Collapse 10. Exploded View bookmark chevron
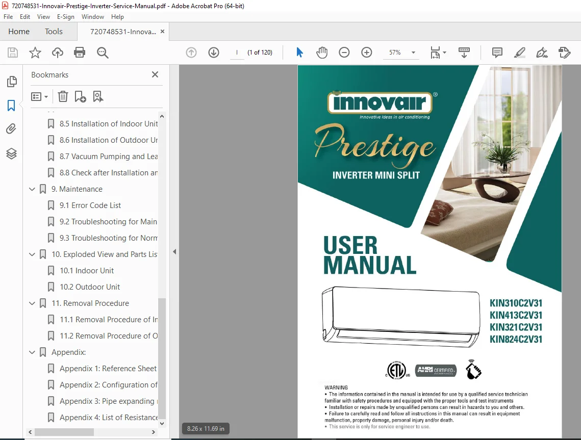This screenshot has height=440, width=581. (x=32, y=254)
